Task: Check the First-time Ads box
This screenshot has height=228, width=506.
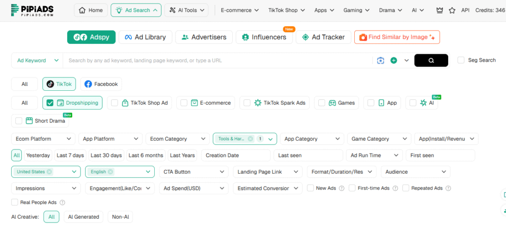Action: pyautogui.click(x=352, y=188)
